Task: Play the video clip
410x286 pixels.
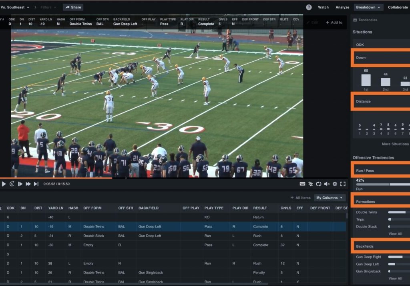Action: tap(4, 184)
